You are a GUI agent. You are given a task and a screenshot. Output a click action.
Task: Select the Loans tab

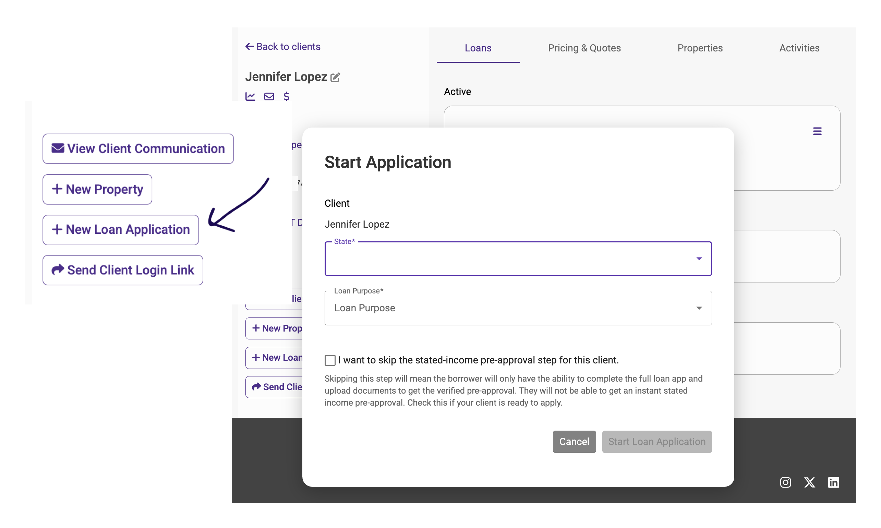478,48
